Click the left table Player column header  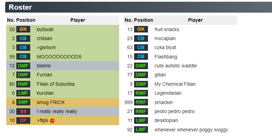pos(78,20)
